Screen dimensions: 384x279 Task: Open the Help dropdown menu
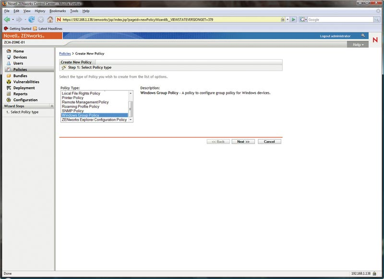pyautogui.click(x=358, y=45)
